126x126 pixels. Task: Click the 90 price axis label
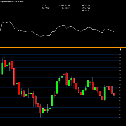coord(120,91)
